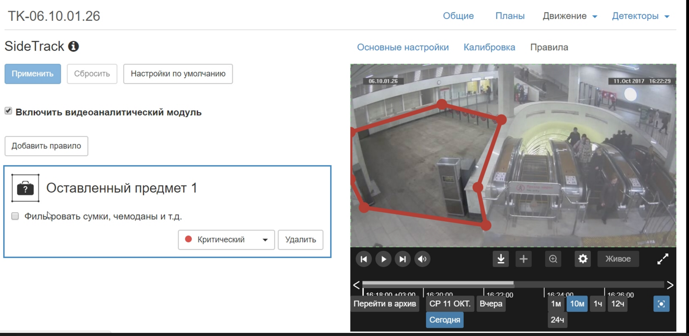Set timeline scale to 12ч
689x336 pixels.
pyautogui.click(x=618, y=304)
